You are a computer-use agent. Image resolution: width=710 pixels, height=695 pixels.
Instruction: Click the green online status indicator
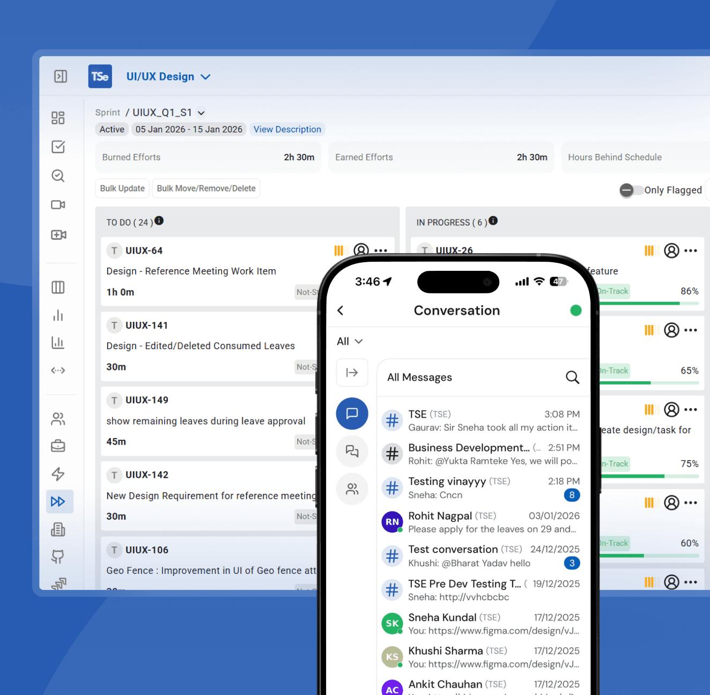(x=576, y=310)
